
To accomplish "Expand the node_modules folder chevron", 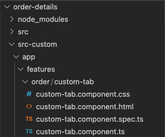I will pos(12,19).
